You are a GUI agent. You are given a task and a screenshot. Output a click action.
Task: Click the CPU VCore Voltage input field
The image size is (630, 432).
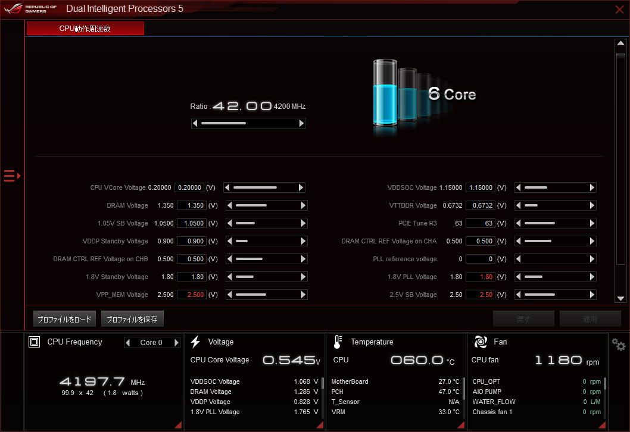189,187
